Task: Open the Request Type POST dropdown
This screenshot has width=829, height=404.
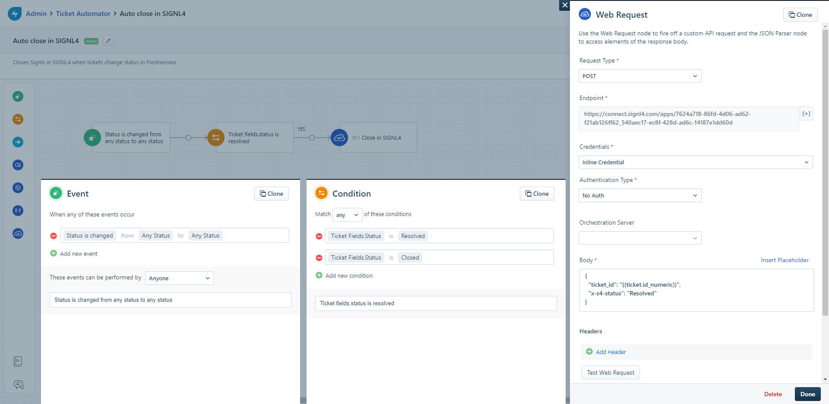Action: click(x=639, y=76)
